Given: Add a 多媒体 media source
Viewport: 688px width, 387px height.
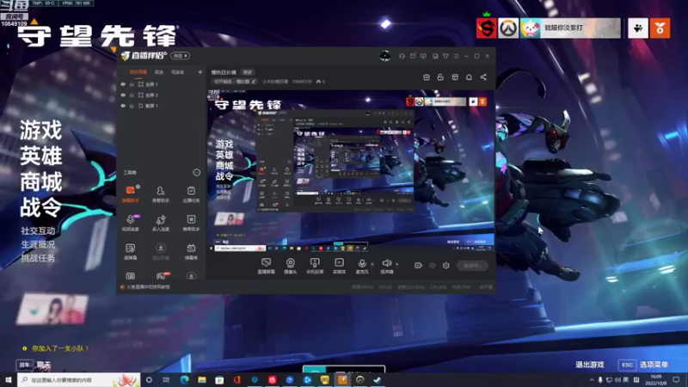Looking at the screenshot, I should coord(339,266).
